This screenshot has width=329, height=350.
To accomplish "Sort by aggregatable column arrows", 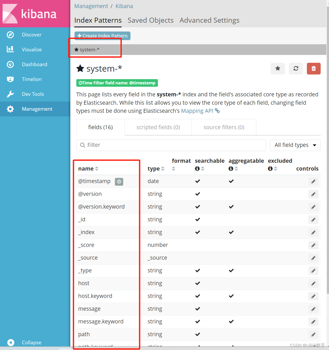I will pyautogui.click(x=236, y=169).
